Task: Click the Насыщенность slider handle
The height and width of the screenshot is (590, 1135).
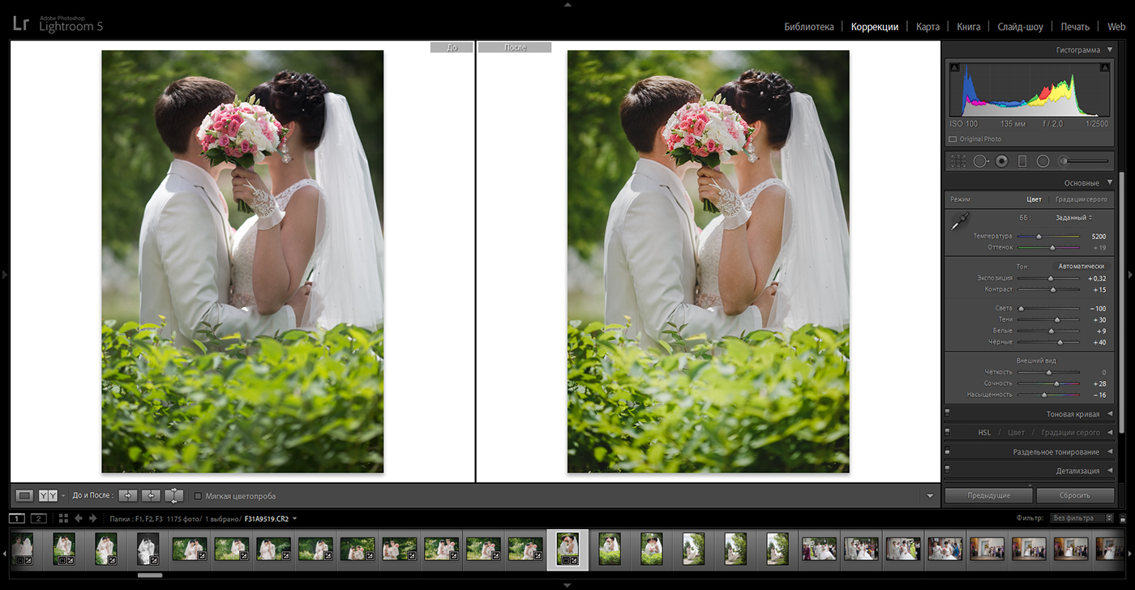Action: pyautogui.click(x=1043, y=395)
